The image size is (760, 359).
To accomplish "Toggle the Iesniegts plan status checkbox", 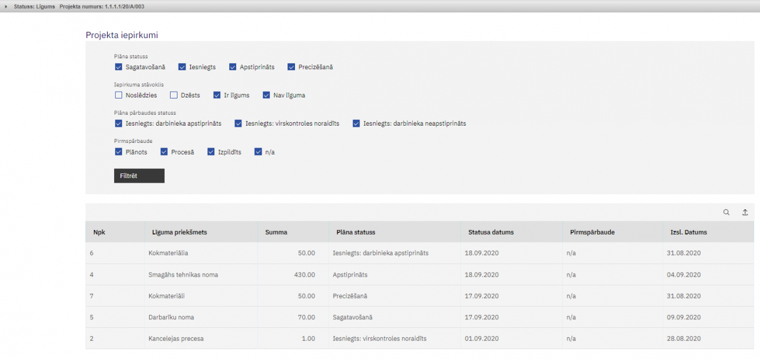I will coord(182,67).
